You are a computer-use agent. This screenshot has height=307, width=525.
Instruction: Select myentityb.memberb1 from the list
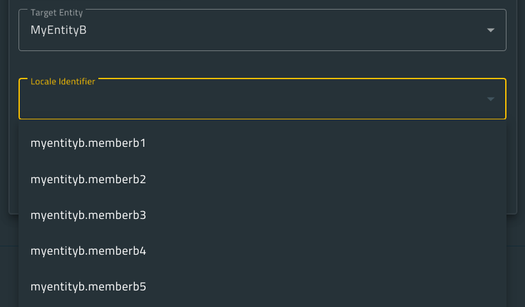coord(262,143)
